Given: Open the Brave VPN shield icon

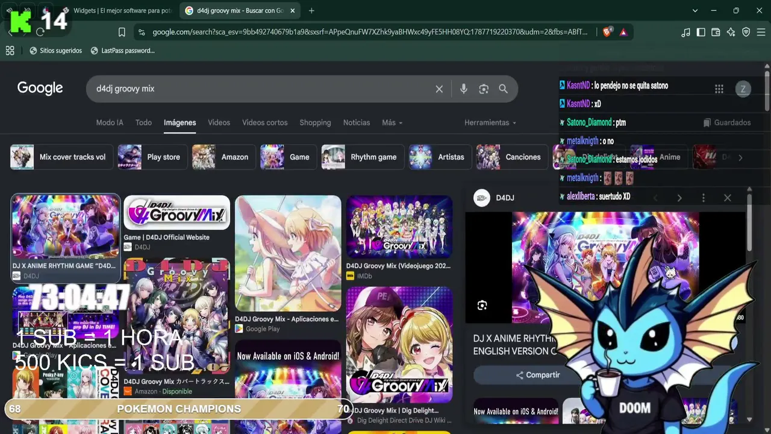Looking at the screenshot, I should [x=746, y=33].
